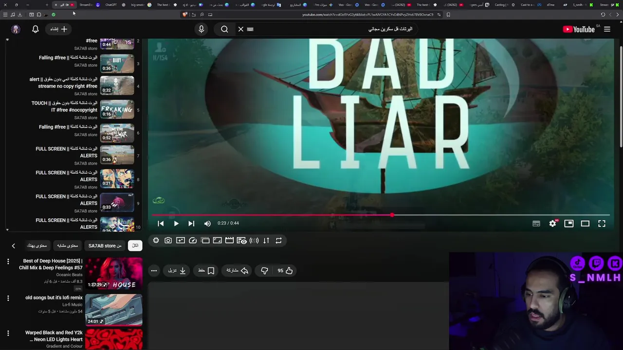Toggle cinema mode clapperboard icon
Image resolution: width=623 pixels, height=350 pixels.
(x=229, y=241)
